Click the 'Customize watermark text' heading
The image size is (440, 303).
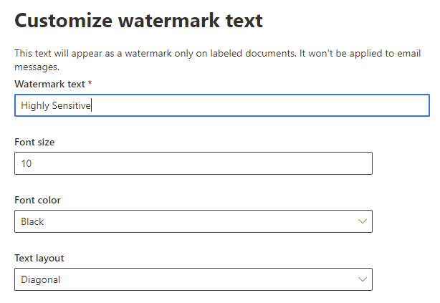[x=138, y=21]
